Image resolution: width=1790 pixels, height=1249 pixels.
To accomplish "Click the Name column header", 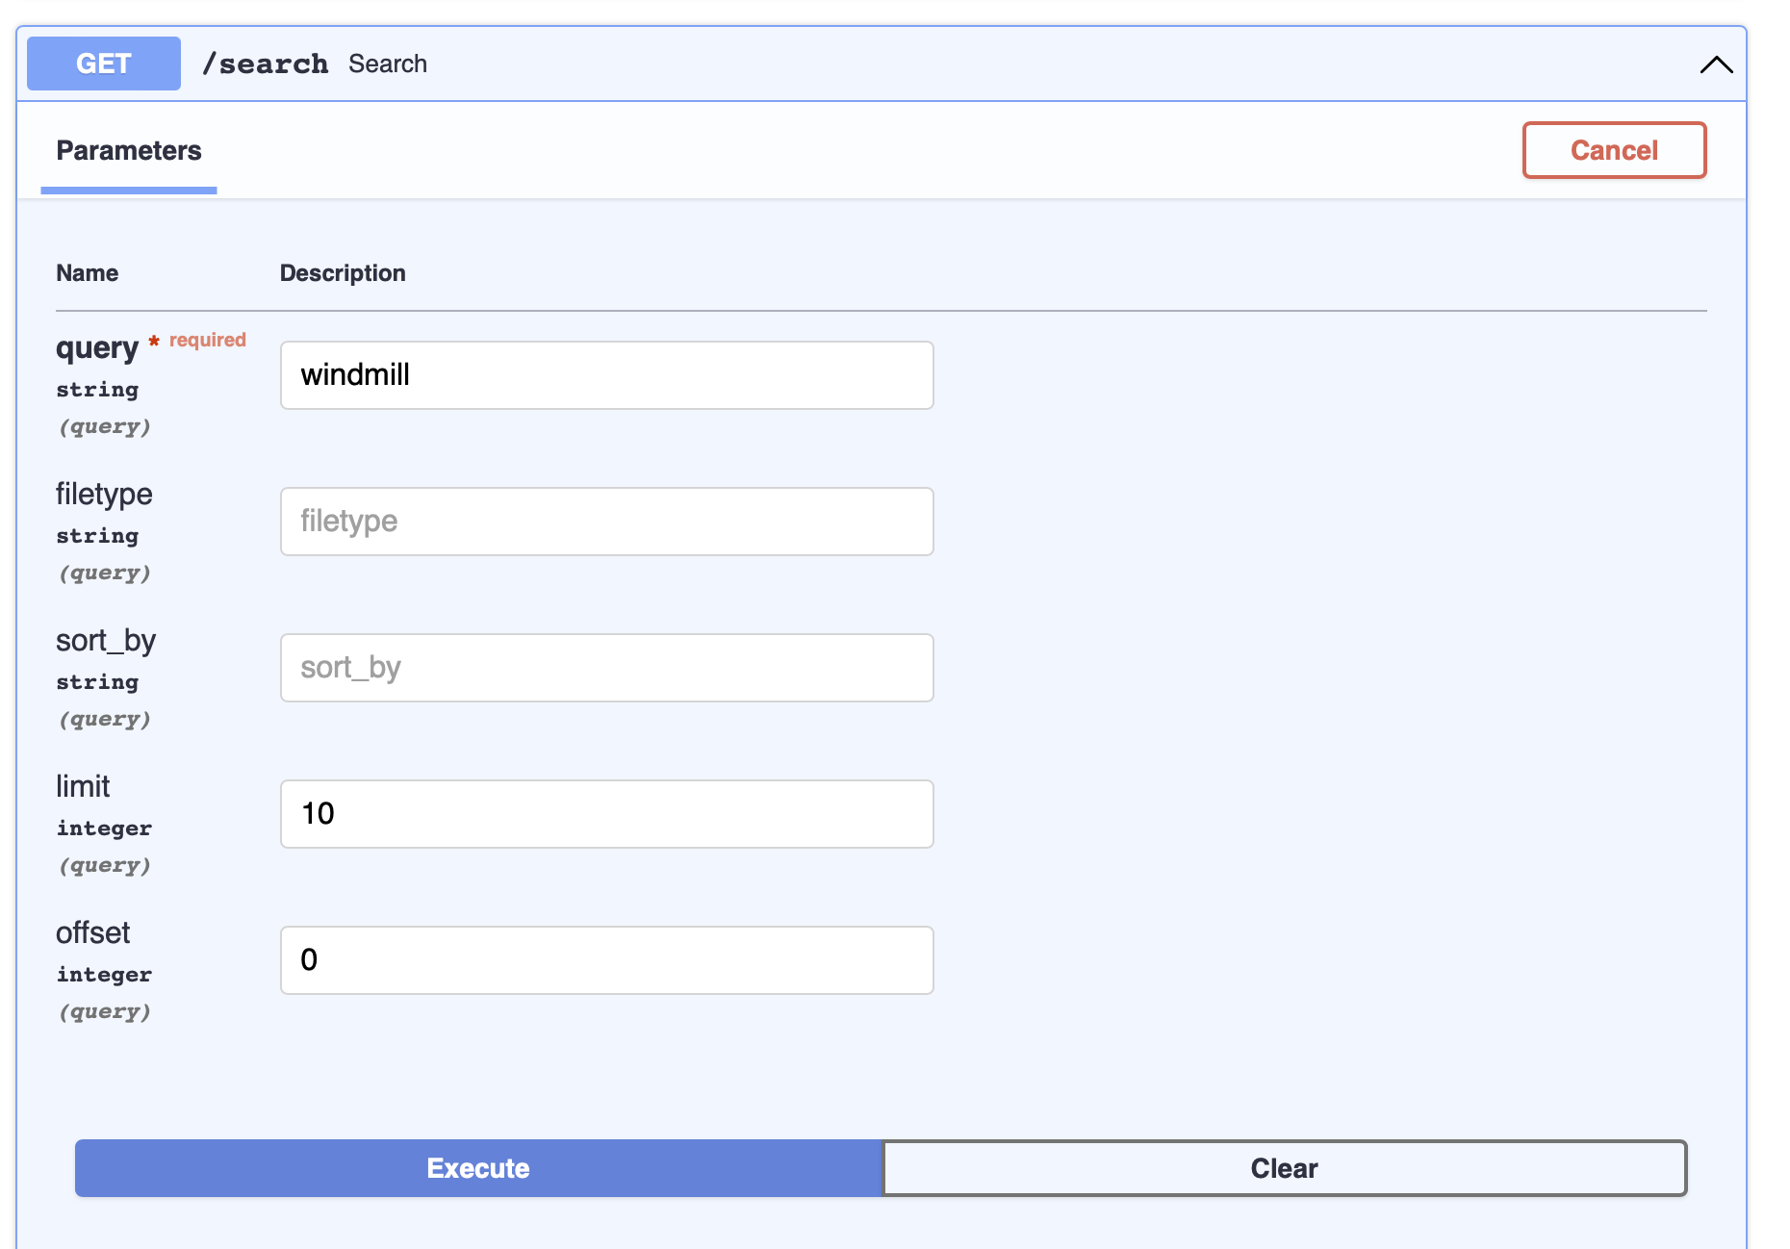I will 88,273.
